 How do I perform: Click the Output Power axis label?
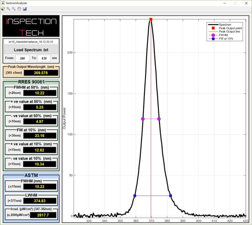click(x=64, y=118)
